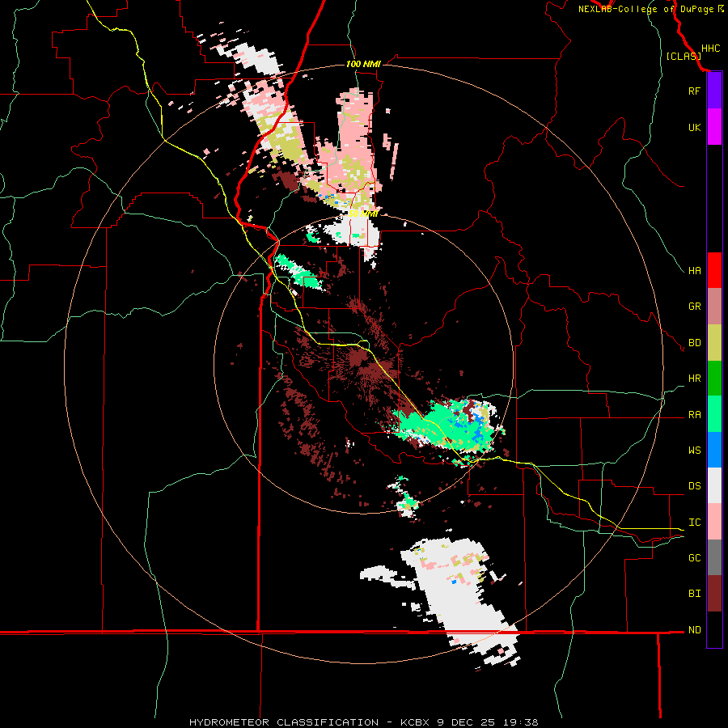Click the light green RA legend swatch
This screenshot has width=728, height=728.
tap(714, 414)
